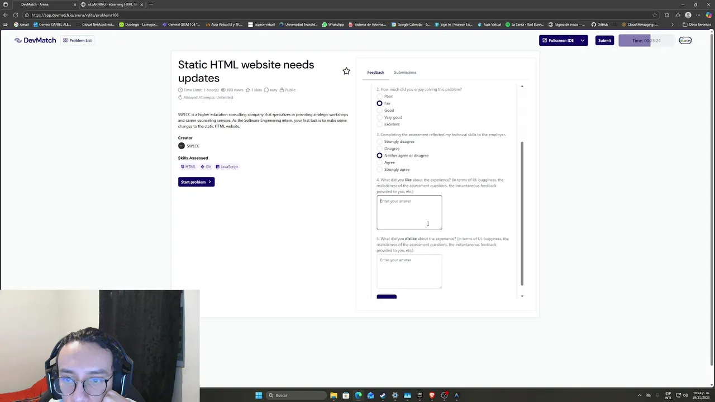Switch to the Feedback tab
715x402 pixels.
(375, 72)
